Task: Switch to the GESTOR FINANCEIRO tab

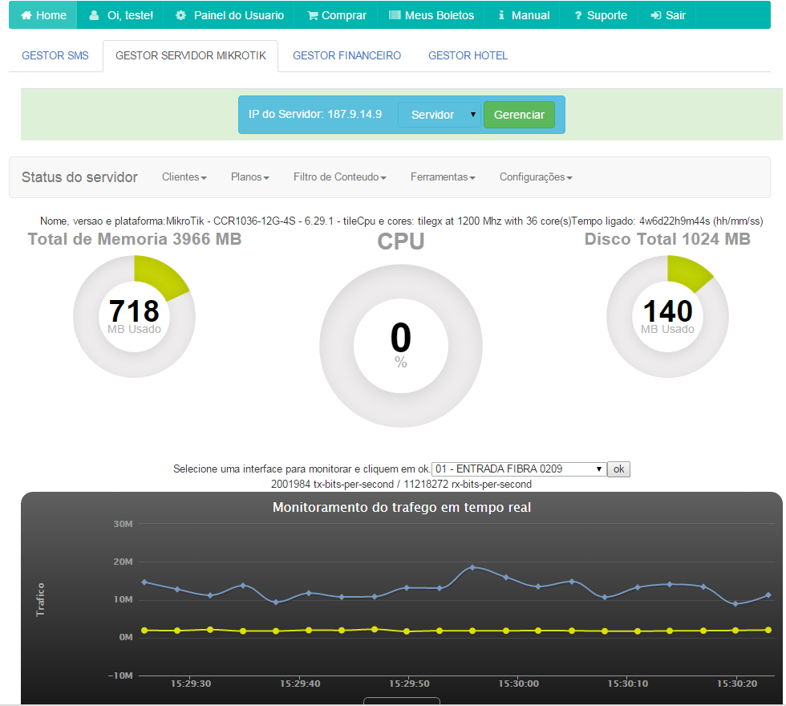Action: [x=346, y=55]
